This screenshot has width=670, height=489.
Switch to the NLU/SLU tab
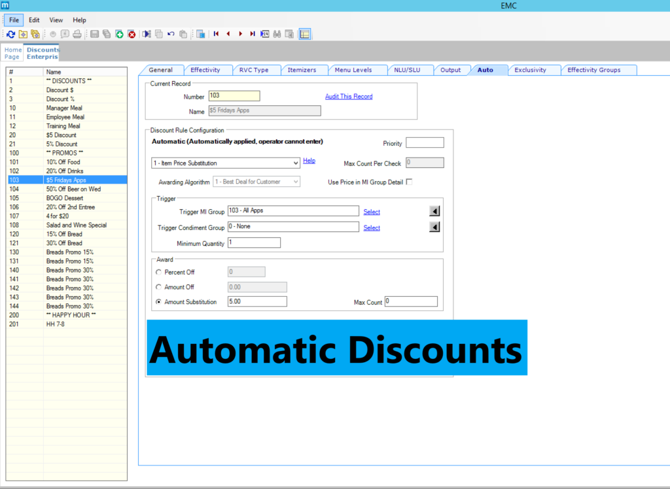click(407, 70)
